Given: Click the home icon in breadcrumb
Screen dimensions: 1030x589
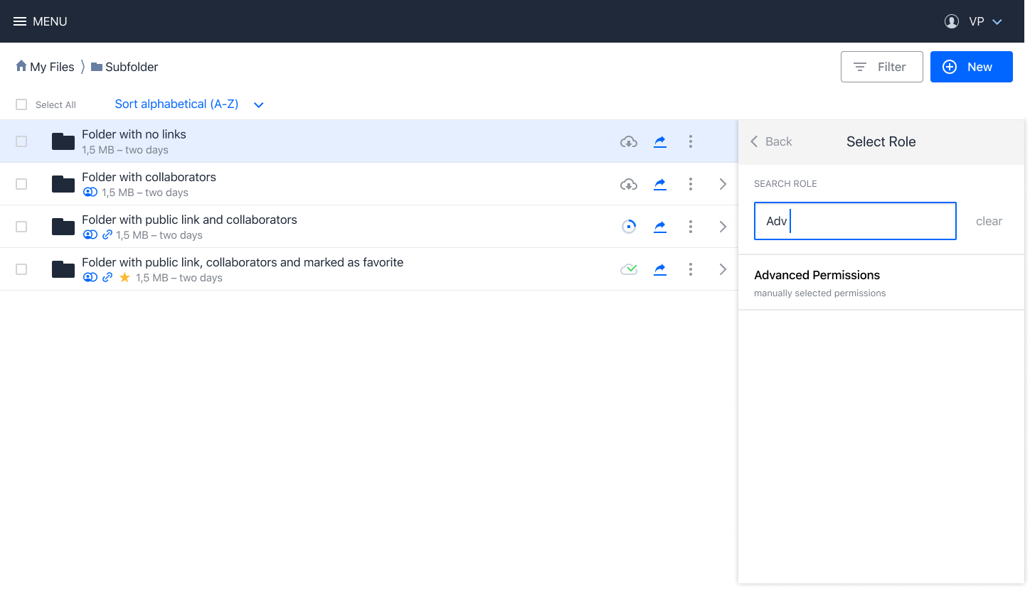Looking at the screenshot, I should pyautogui.click(x=21, y=66).
